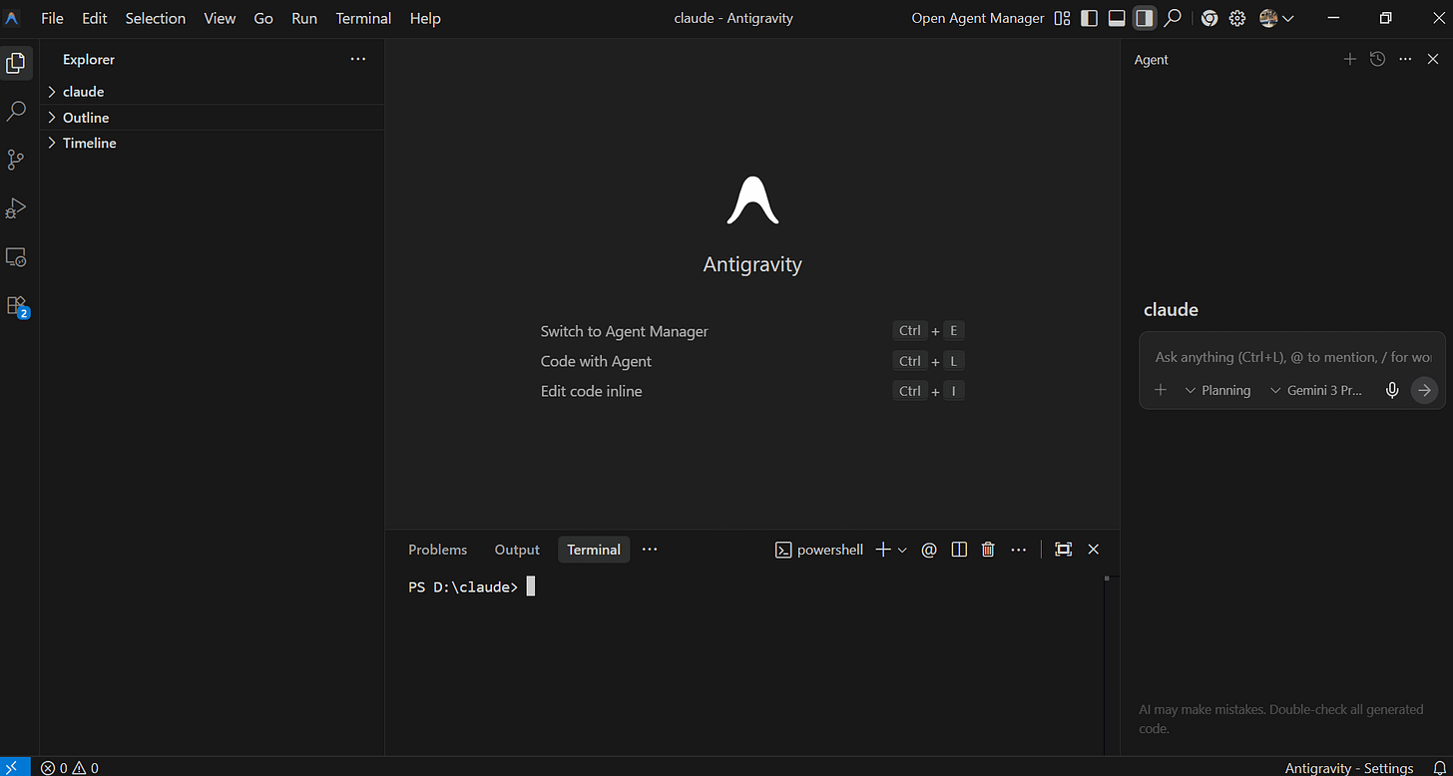The image size is (1453, 776).
Task: Open the File menu
Action: point(52,18)
